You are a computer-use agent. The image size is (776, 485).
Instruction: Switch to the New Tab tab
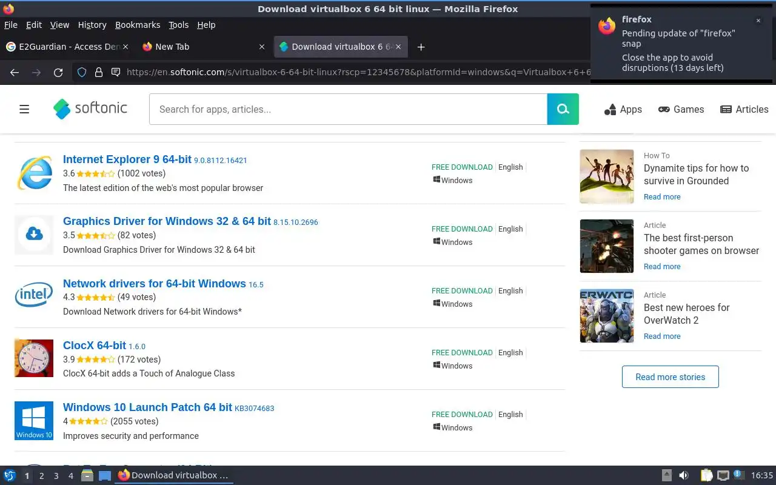pyautogui.click(x=204, y=47)
